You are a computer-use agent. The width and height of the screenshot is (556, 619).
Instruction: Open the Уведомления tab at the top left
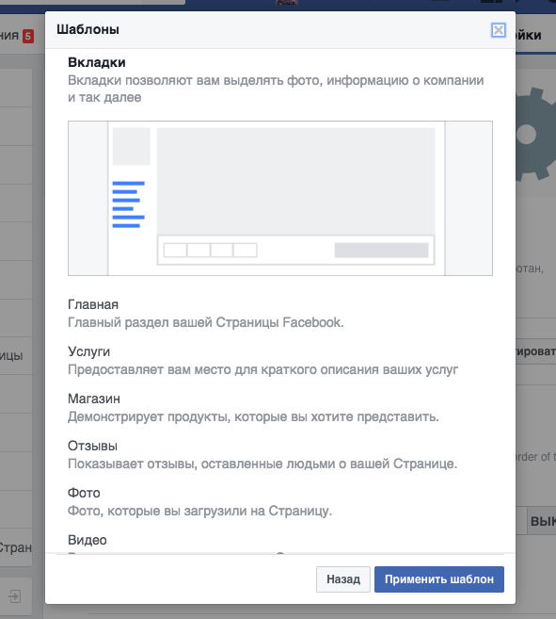click(x=9, y=36)
